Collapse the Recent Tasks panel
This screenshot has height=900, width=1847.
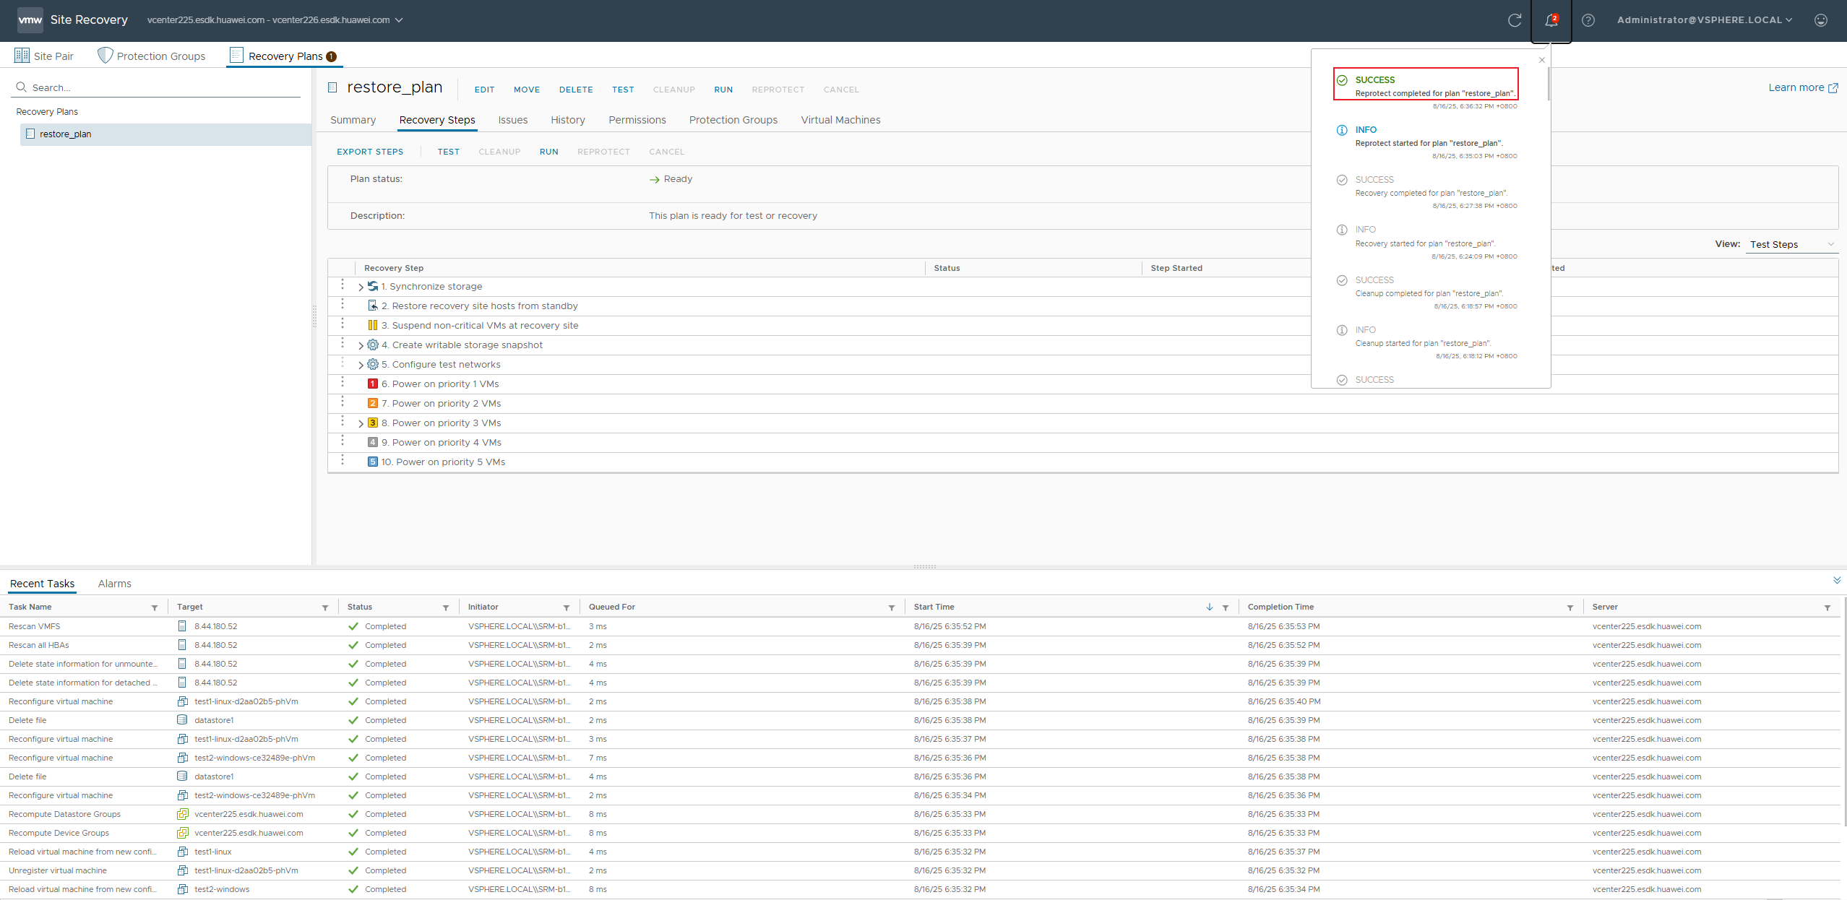[x=1837, y=580]
